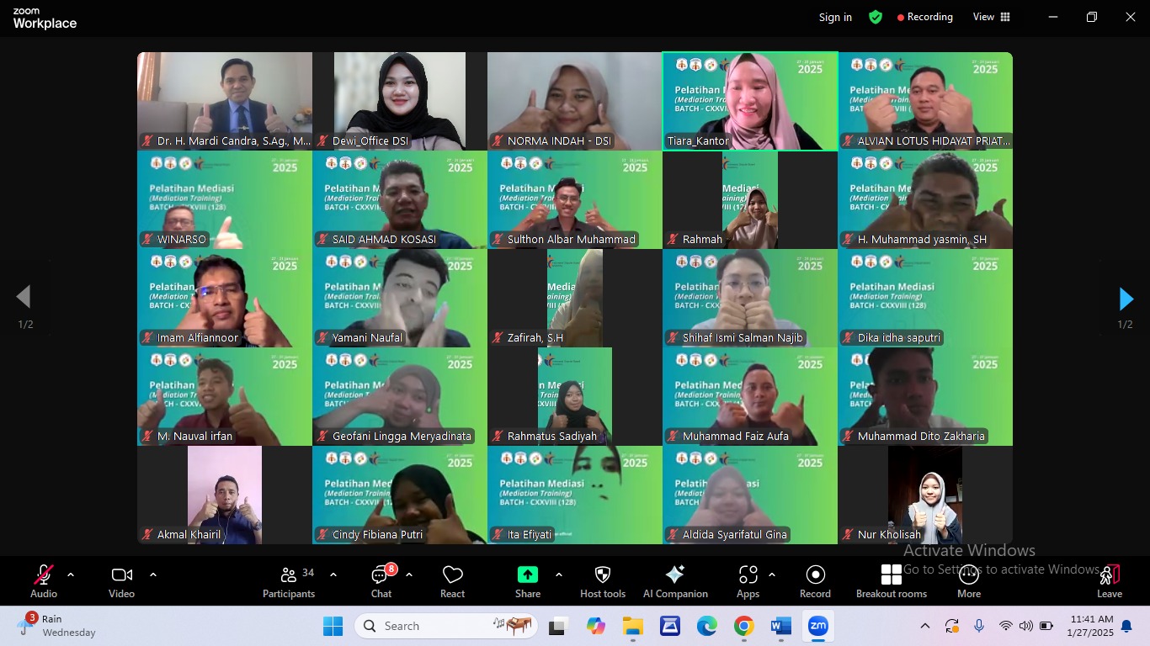Screen dimensions: 1150x646
Task: Expand share options arrow next to Share
Action: tap(559, 575)
